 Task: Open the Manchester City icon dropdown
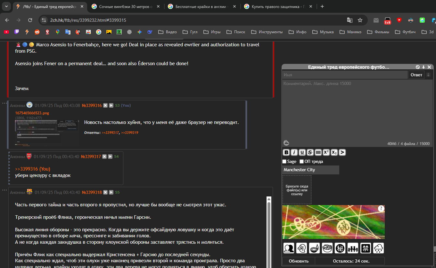[x=310, y=170]
